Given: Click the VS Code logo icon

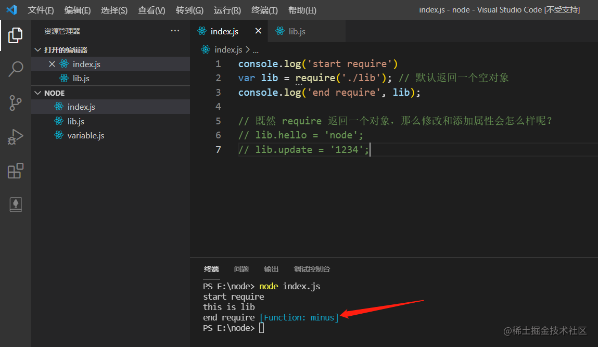Looking at the screenshot, I should [x=12, y=9].
